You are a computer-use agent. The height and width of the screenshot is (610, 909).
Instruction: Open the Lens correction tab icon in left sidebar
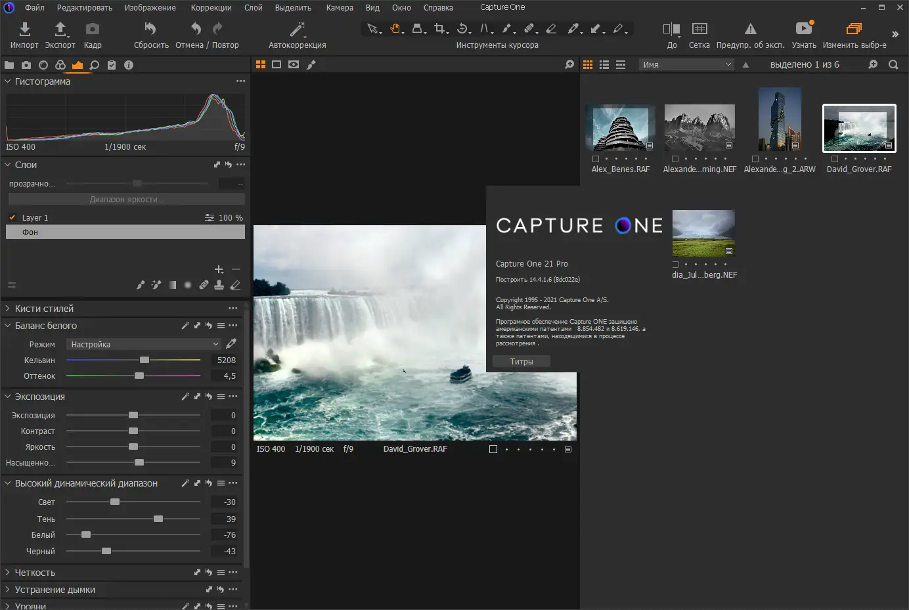point(43,64)
